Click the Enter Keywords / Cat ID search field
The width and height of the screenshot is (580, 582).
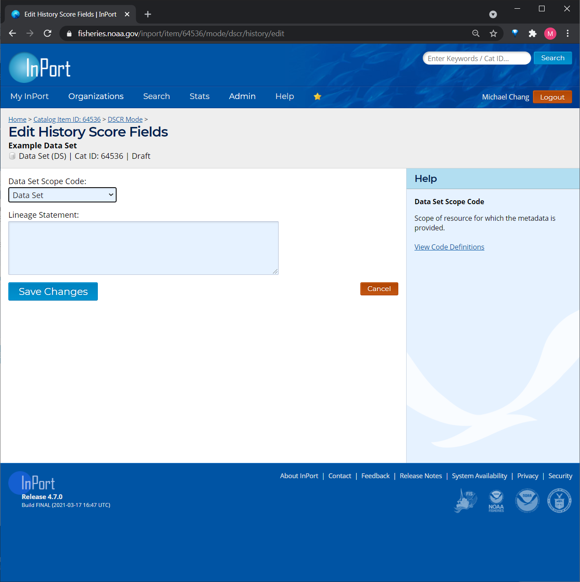[x=477, y=58]
